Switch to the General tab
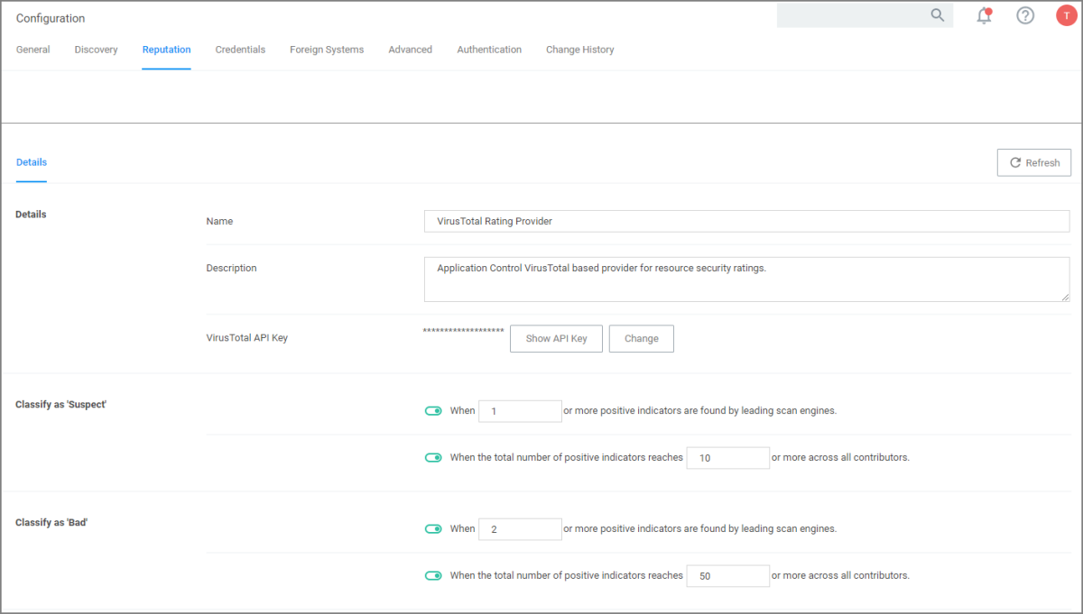Screen dimensions: 1083x614 (x=33, y=50)
